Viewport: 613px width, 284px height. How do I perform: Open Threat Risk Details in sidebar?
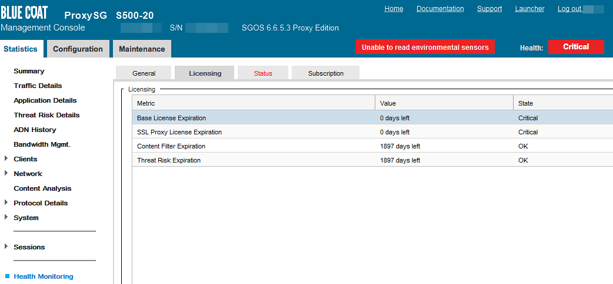tap(46, 115)
